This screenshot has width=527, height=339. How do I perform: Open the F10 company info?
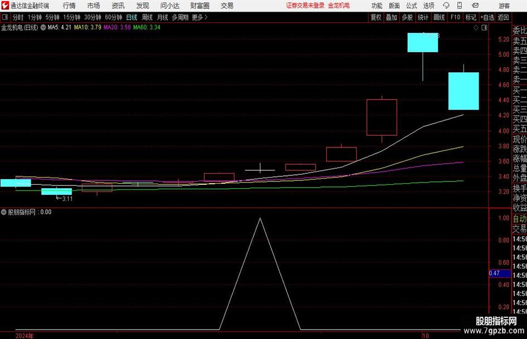tap(455, 17)
